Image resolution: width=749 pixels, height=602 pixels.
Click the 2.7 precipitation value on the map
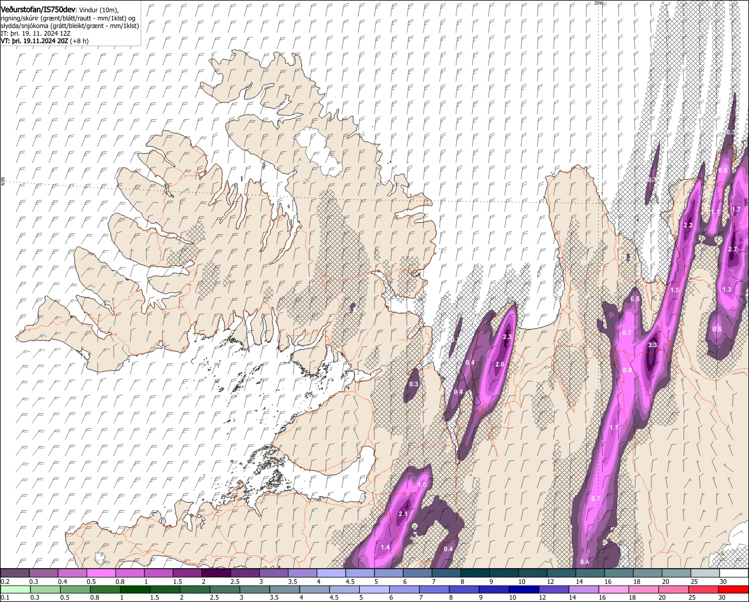click(733, 250)
